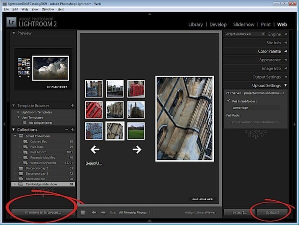Click the Barcelona day 2 collection icon
Screen dimensions: 299x225
21,168
